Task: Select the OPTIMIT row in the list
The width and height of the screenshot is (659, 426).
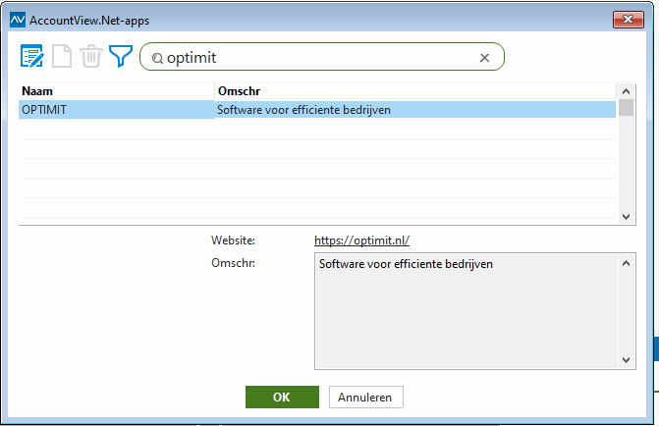Action: click(317, 110)
